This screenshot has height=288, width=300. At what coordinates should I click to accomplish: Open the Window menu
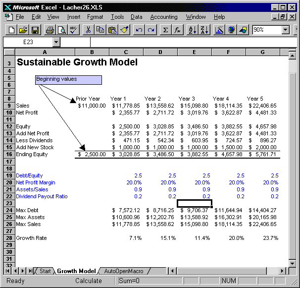[x=196, y=17]
